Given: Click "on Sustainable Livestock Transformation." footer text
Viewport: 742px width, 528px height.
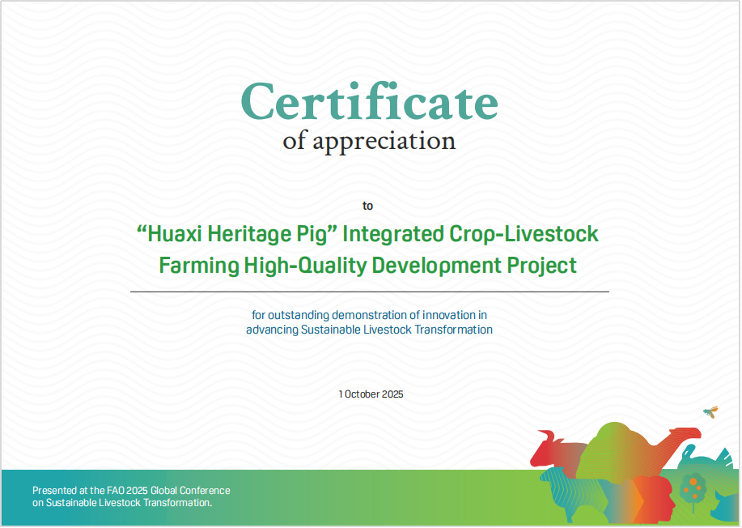Looking at the screenshot, I should click(x=122, y=503).
